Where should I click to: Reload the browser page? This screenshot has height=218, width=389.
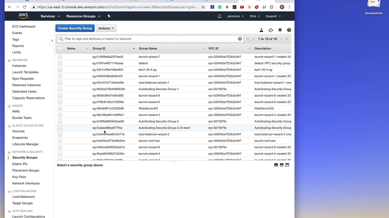[25, 7]
